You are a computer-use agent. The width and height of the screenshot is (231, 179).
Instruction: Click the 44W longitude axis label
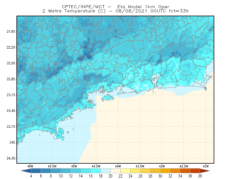pos(118,166)
